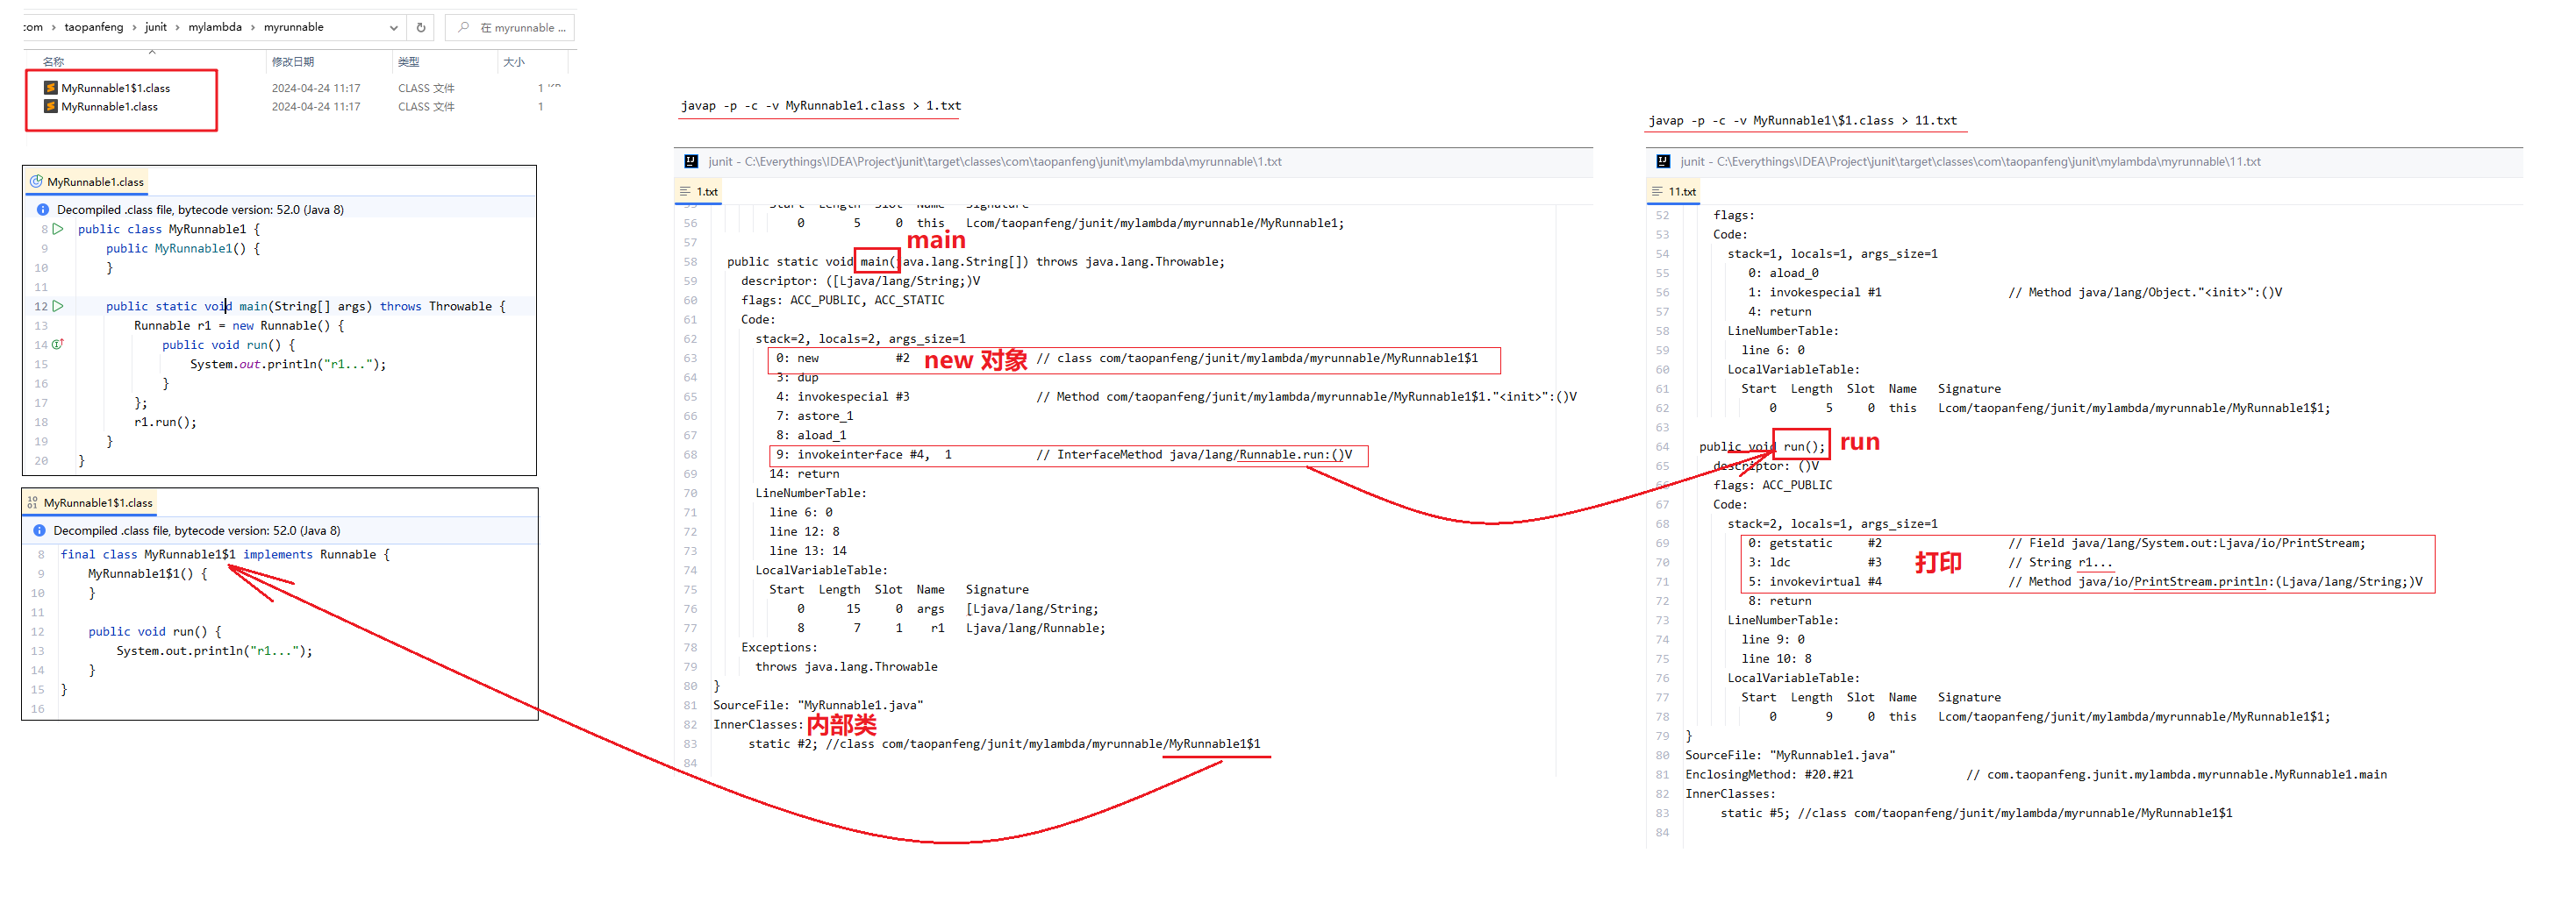Click the search myrunnable input field
2576x910 pixels.
[510, 28]
